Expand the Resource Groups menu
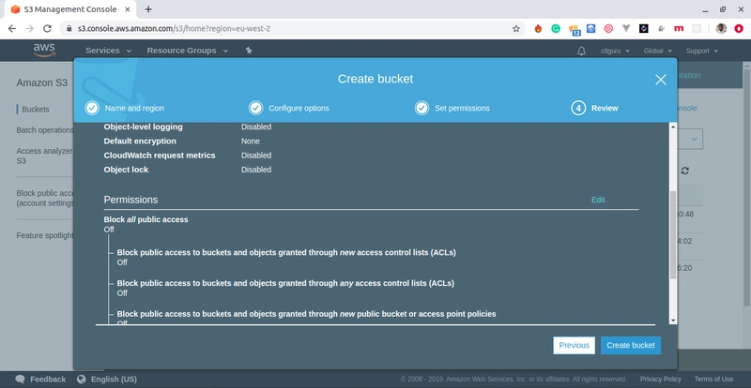The height and width of the screenshot is (388, 751). pos(187,51)
